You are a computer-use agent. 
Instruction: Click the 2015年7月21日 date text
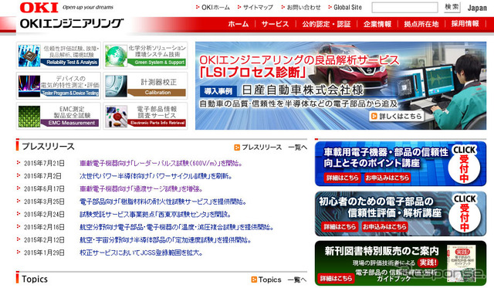click(44, 163)
